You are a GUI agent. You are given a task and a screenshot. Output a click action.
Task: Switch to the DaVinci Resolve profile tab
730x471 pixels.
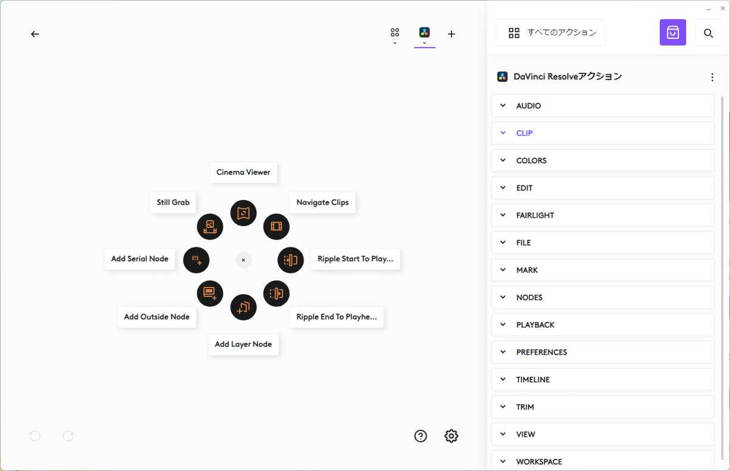(x=425, y=33)
